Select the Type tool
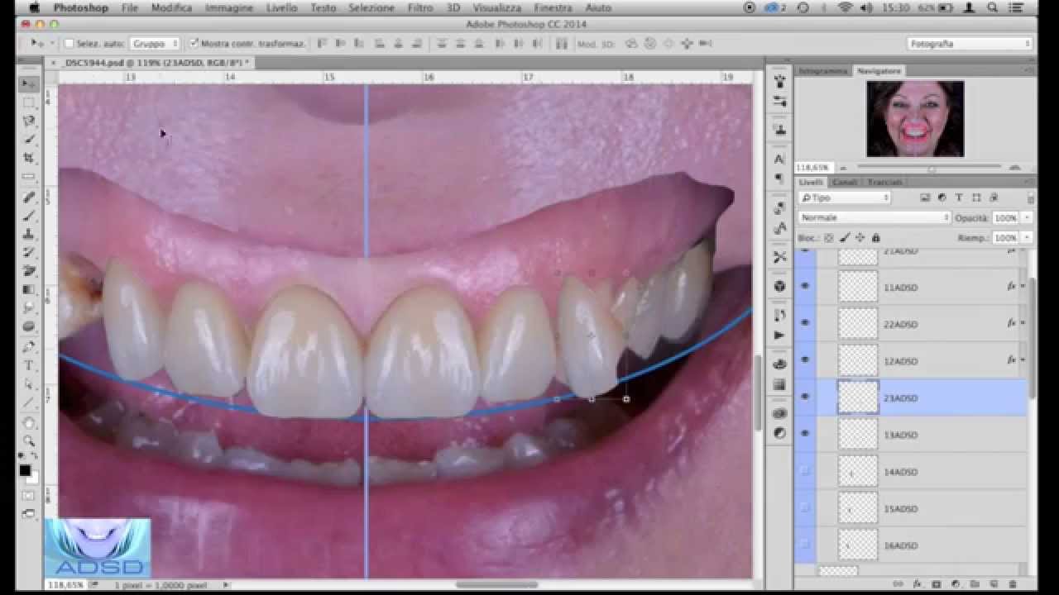The height and width of the screenshot is (595, 1059). click(28, 365)
